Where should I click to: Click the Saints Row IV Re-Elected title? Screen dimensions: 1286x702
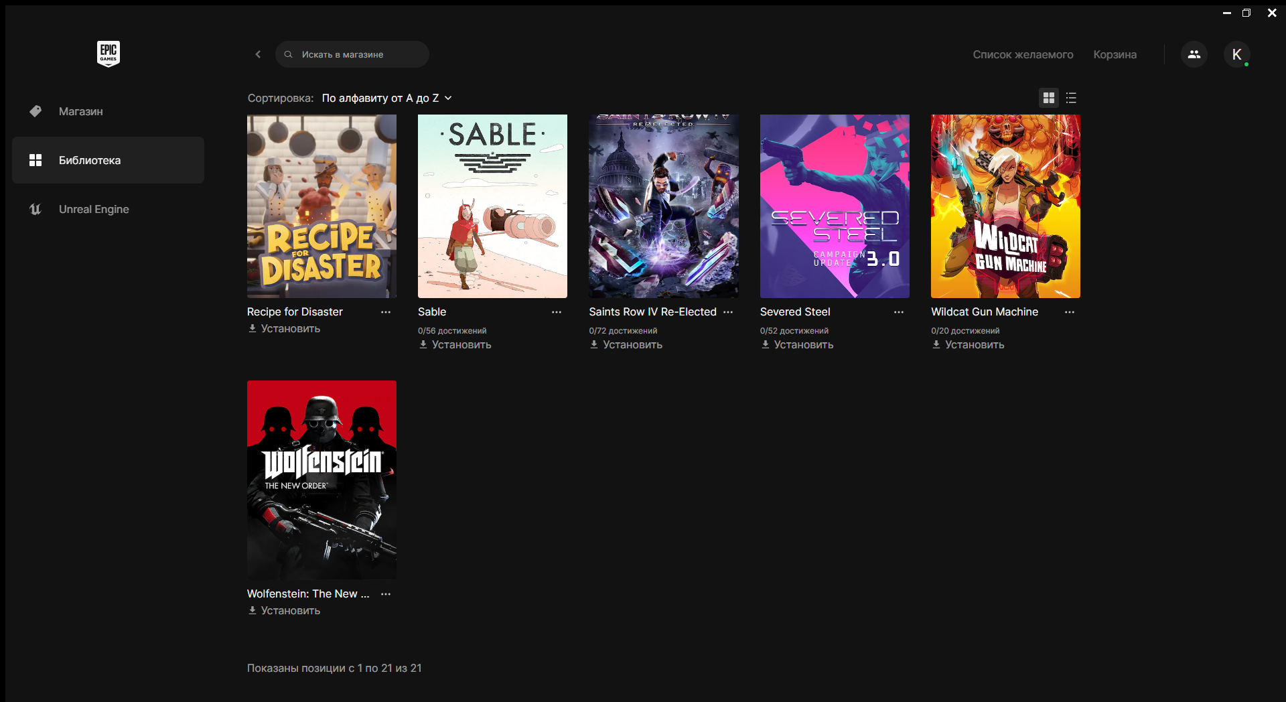click(652, 311)
